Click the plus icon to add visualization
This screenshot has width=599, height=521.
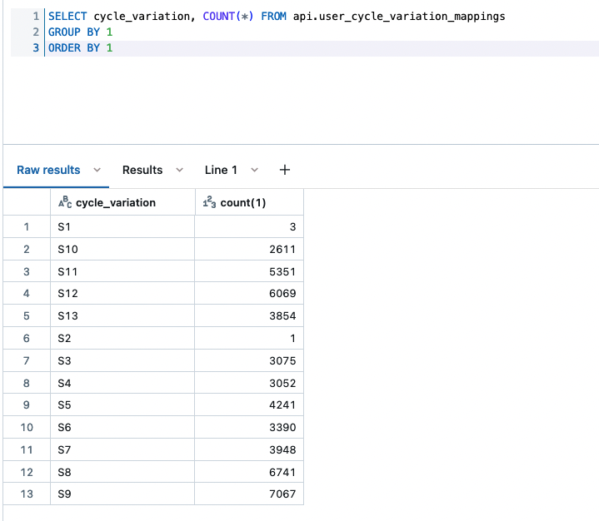click(285, 170)
